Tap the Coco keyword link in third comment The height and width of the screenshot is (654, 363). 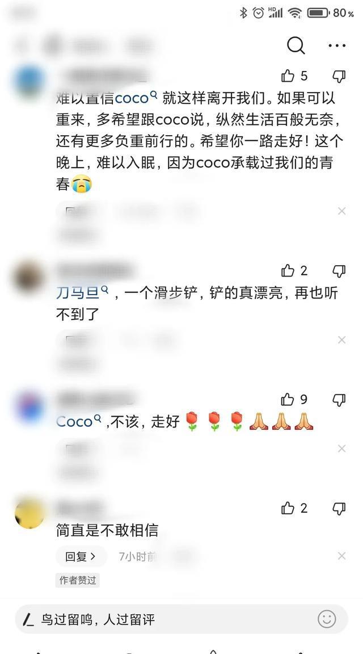79,421
